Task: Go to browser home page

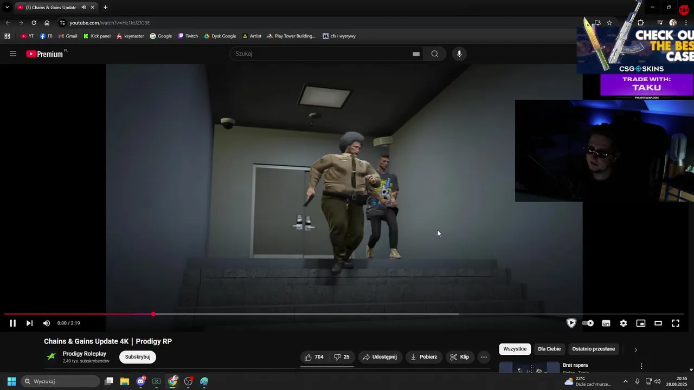Action: click(x=47, y=23)
